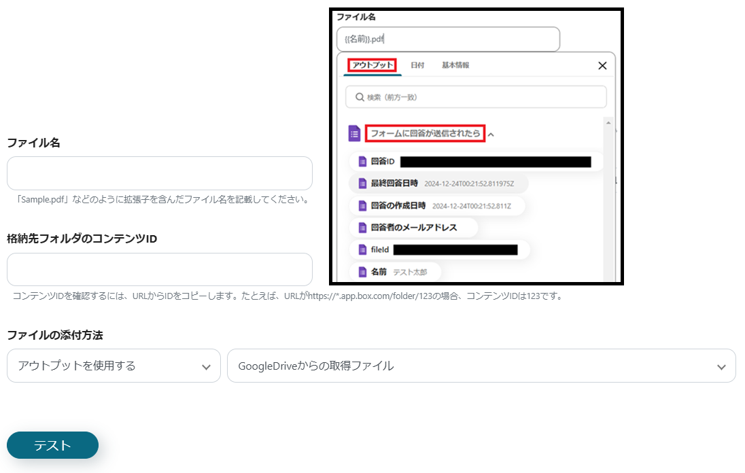745x473 pixels.
Task: Click the 検索 (前方一致) search field
Action: [476, 97]
